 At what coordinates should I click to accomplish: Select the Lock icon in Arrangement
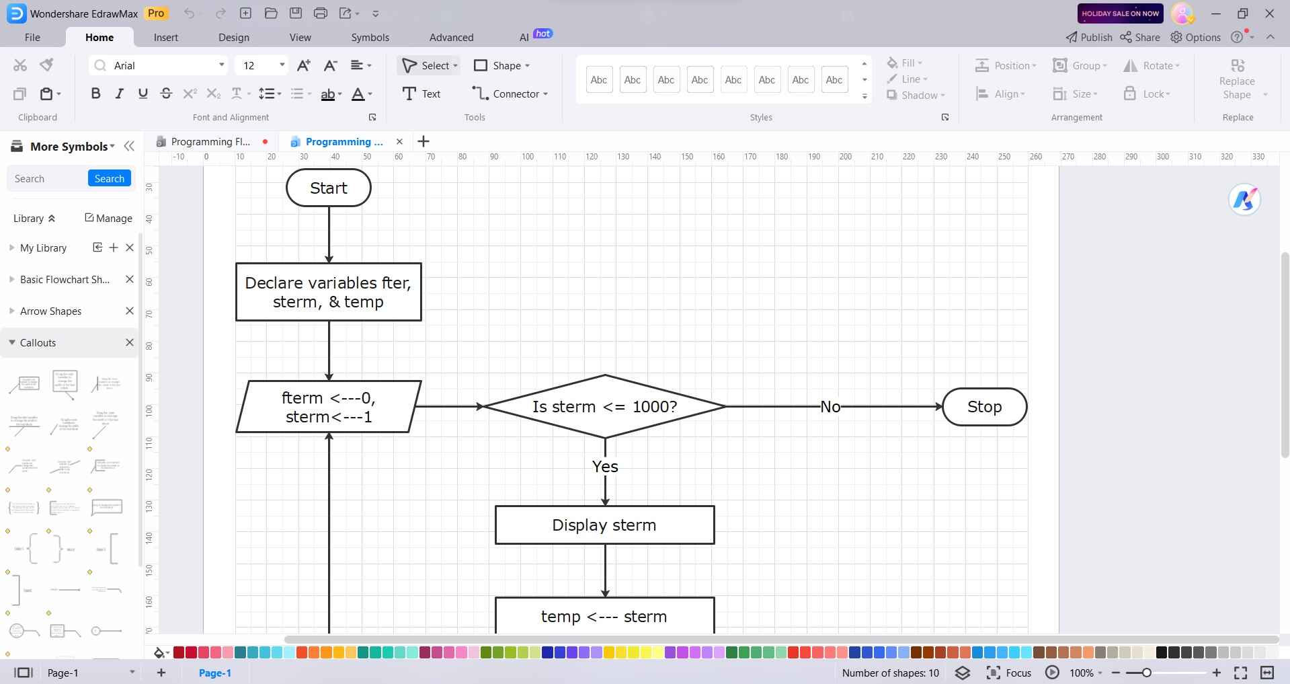tap(1130, 94)
